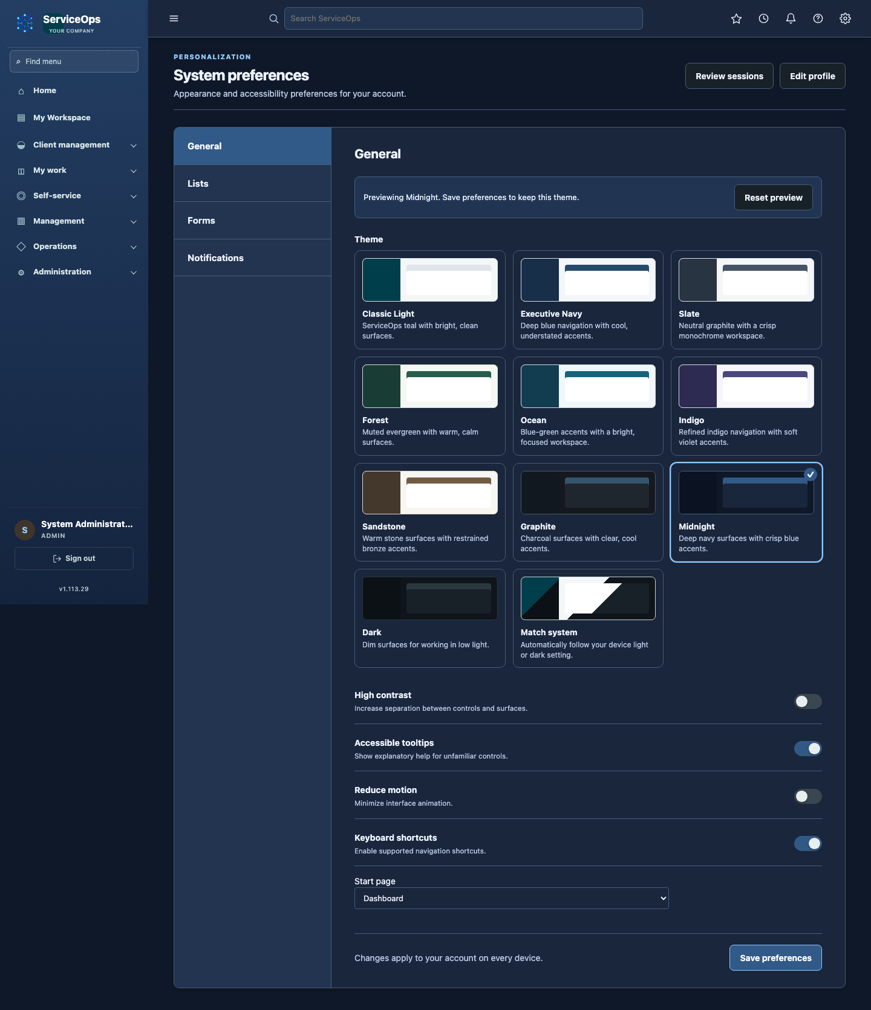
Task: Switch to the Lists tab
Action: [252, 184]
